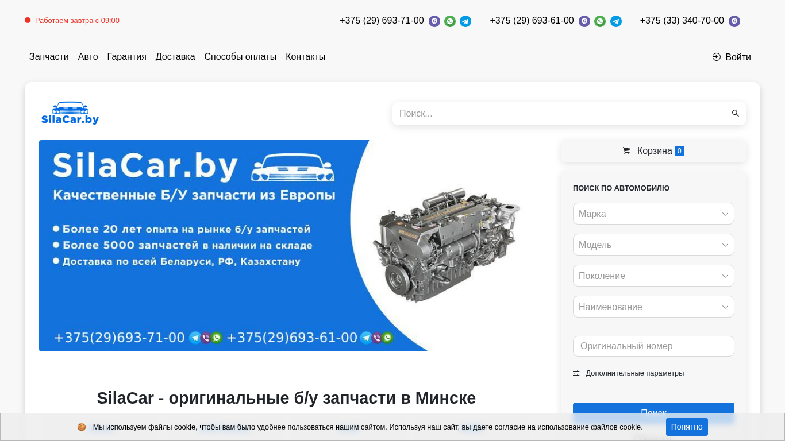
Task: Click the "ПОИСК ПО АВТОМОБИЛЮ" panel title
Action: click(621, 188)
